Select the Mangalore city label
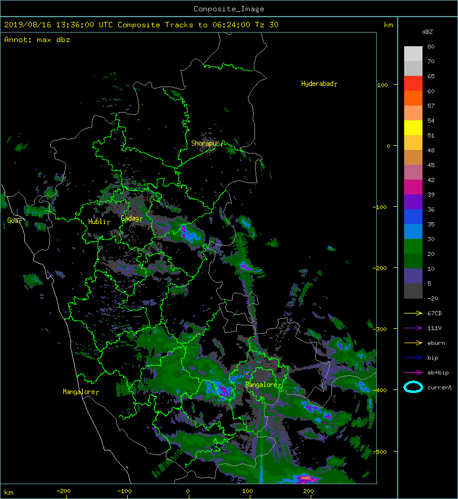 80,392
